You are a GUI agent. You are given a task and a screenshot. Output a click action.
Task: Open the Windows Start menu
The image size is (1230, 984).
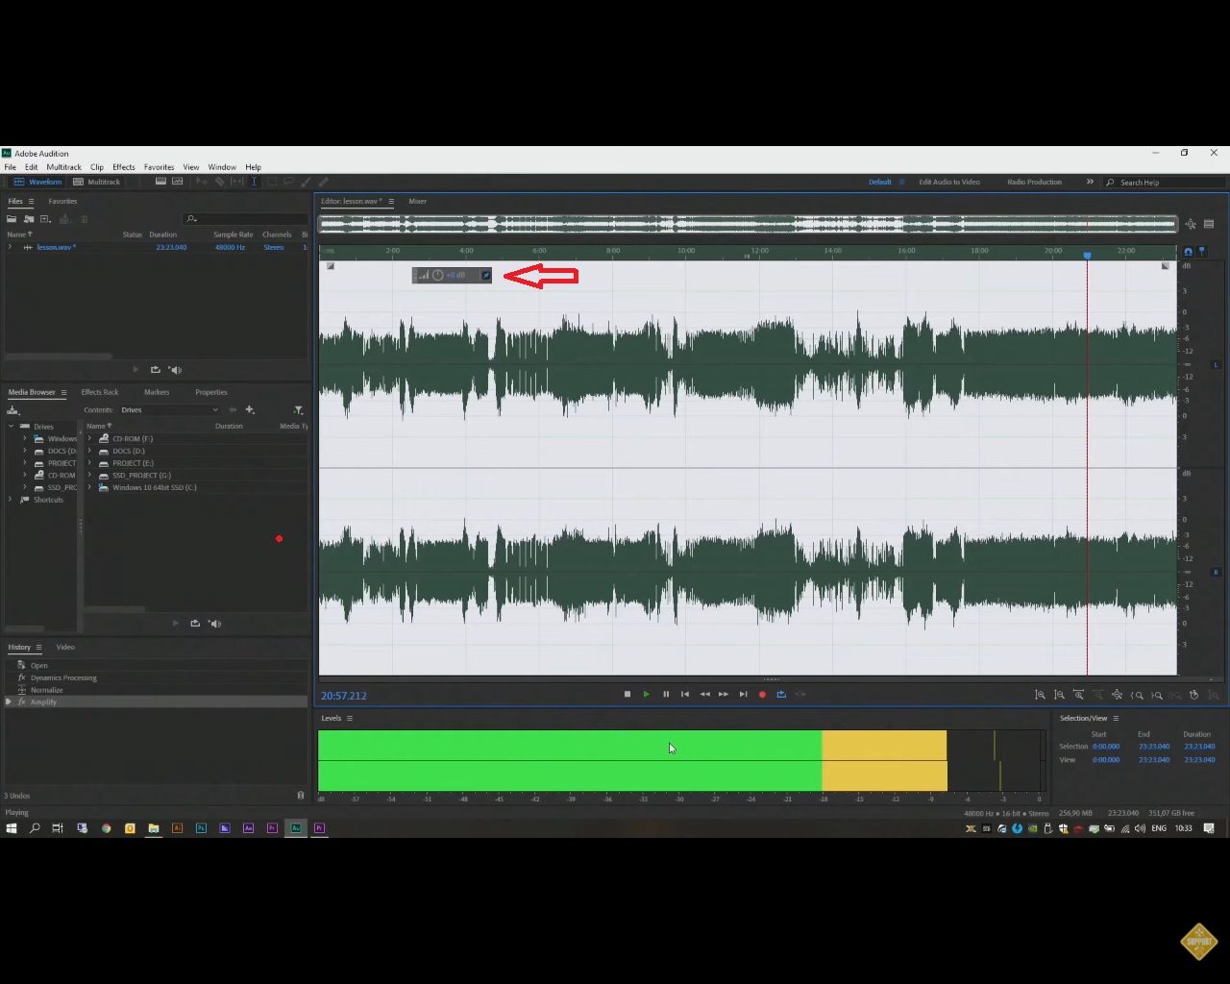12,828
